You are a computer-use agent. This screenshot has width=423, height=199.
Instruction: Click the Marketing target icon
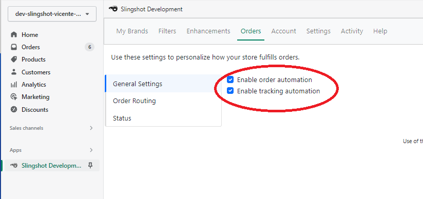pyautogui.click(x=14, y=97)
